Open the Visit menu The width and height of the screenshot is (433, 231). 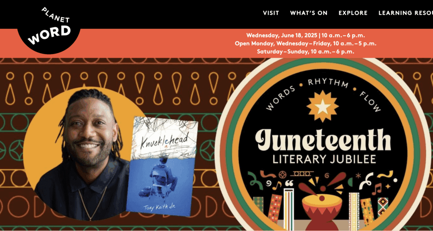(x=271, y=13)
